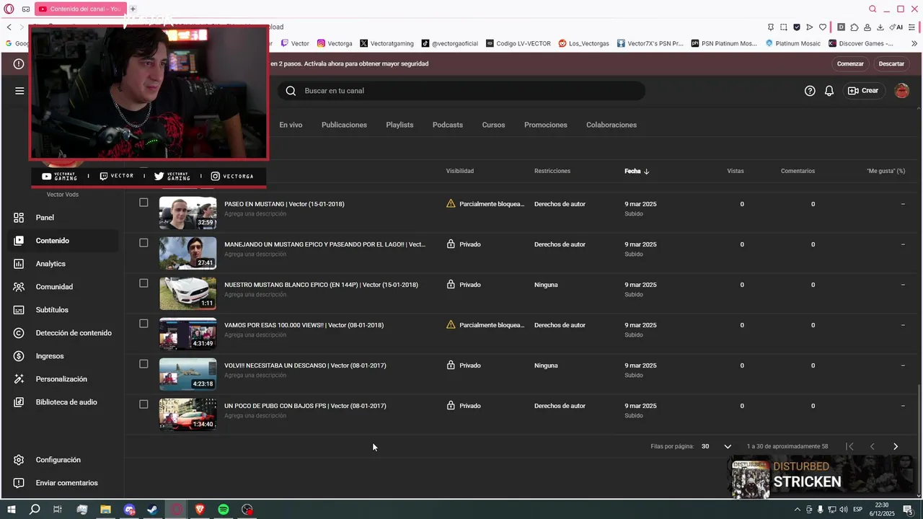Open Opera ad blocker shield icon
Image resolution: width=923 pixels, height=519 pixels.
pos(797,27)
